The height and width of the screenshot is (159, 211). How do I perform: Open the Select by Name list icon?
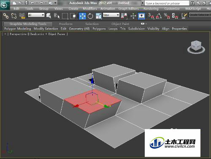(57, 16)
